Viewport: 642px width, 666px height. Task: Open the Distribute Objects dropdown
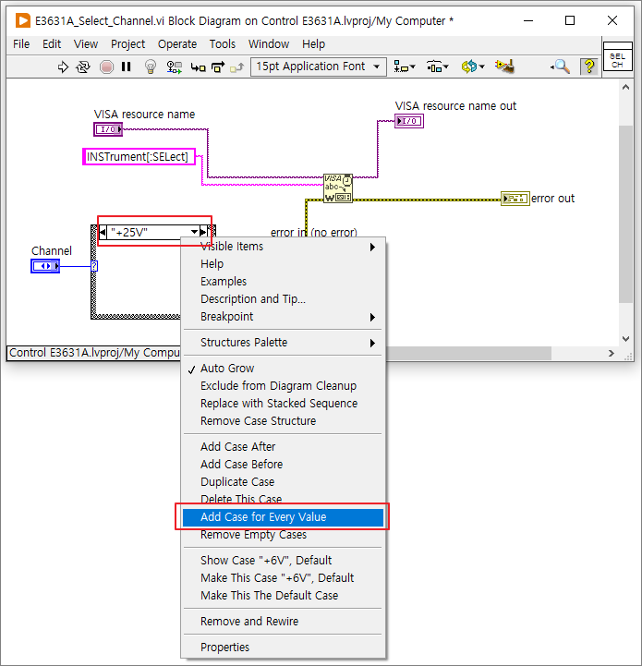tap(437, 67)
